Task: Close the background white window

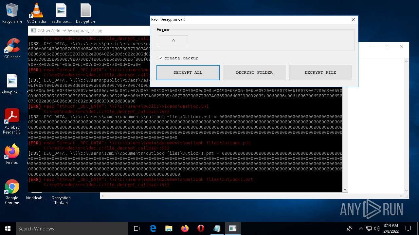Action: pyautogui.click(x=401, y=47)
